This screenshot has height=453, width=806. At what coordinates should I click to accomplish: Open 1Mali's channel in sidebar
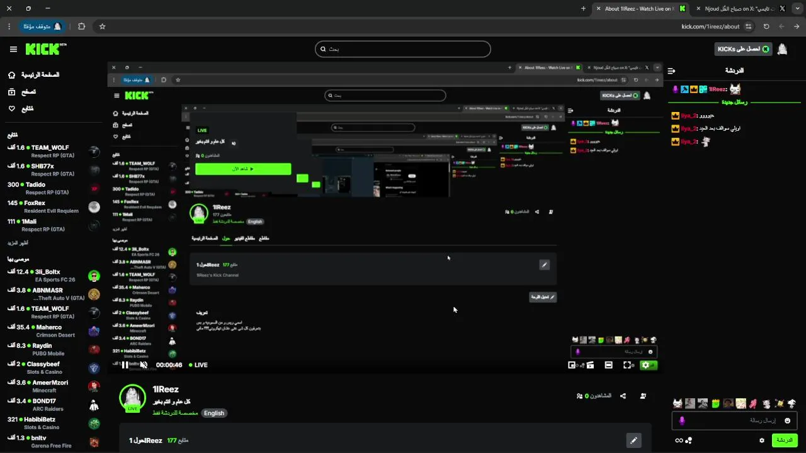point(54,225)
